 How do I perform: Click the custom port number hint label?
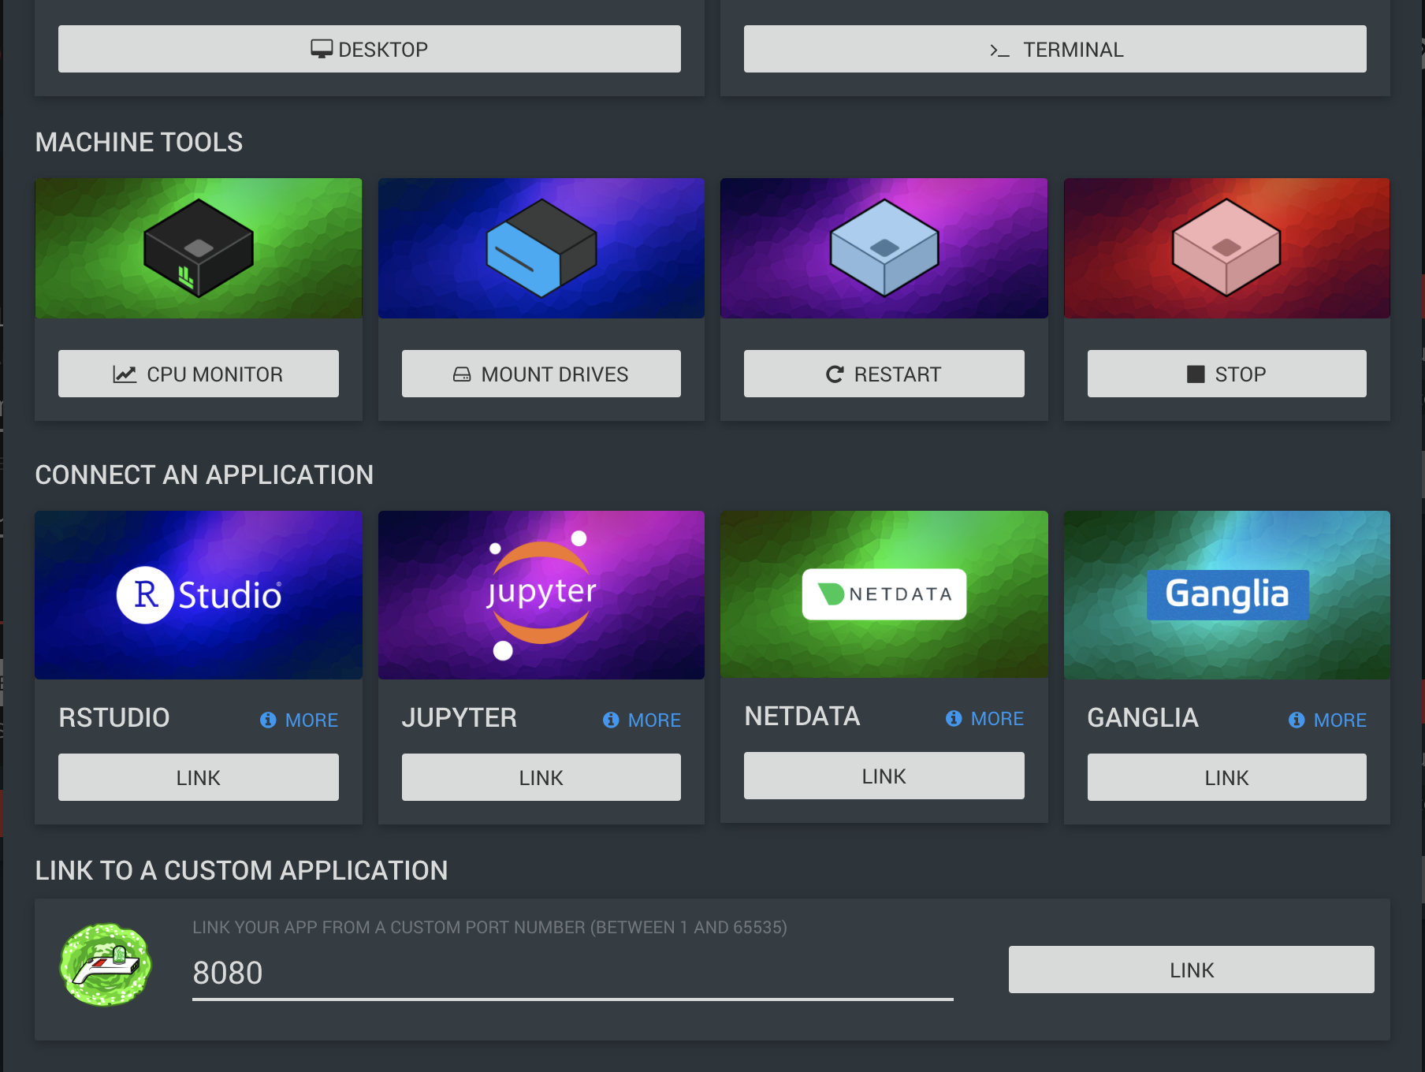489,927
